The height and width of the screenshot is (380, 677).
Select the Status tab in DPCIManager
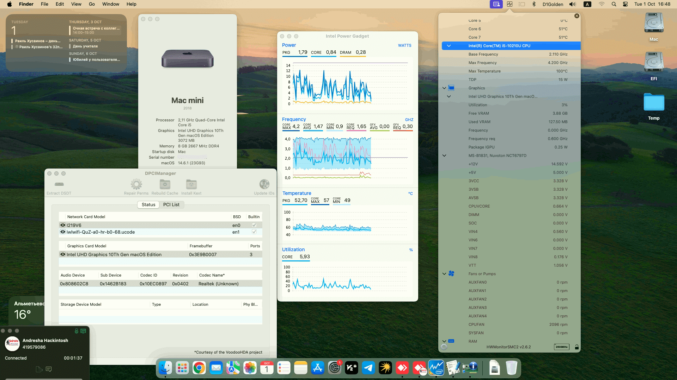(x=148, y=204)
